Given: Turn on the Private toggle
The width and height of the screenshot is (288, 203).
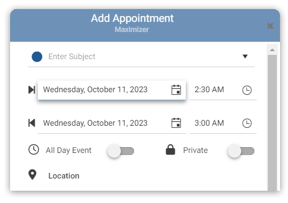Looking at the screenshot, I should click(x=241, y=151).
